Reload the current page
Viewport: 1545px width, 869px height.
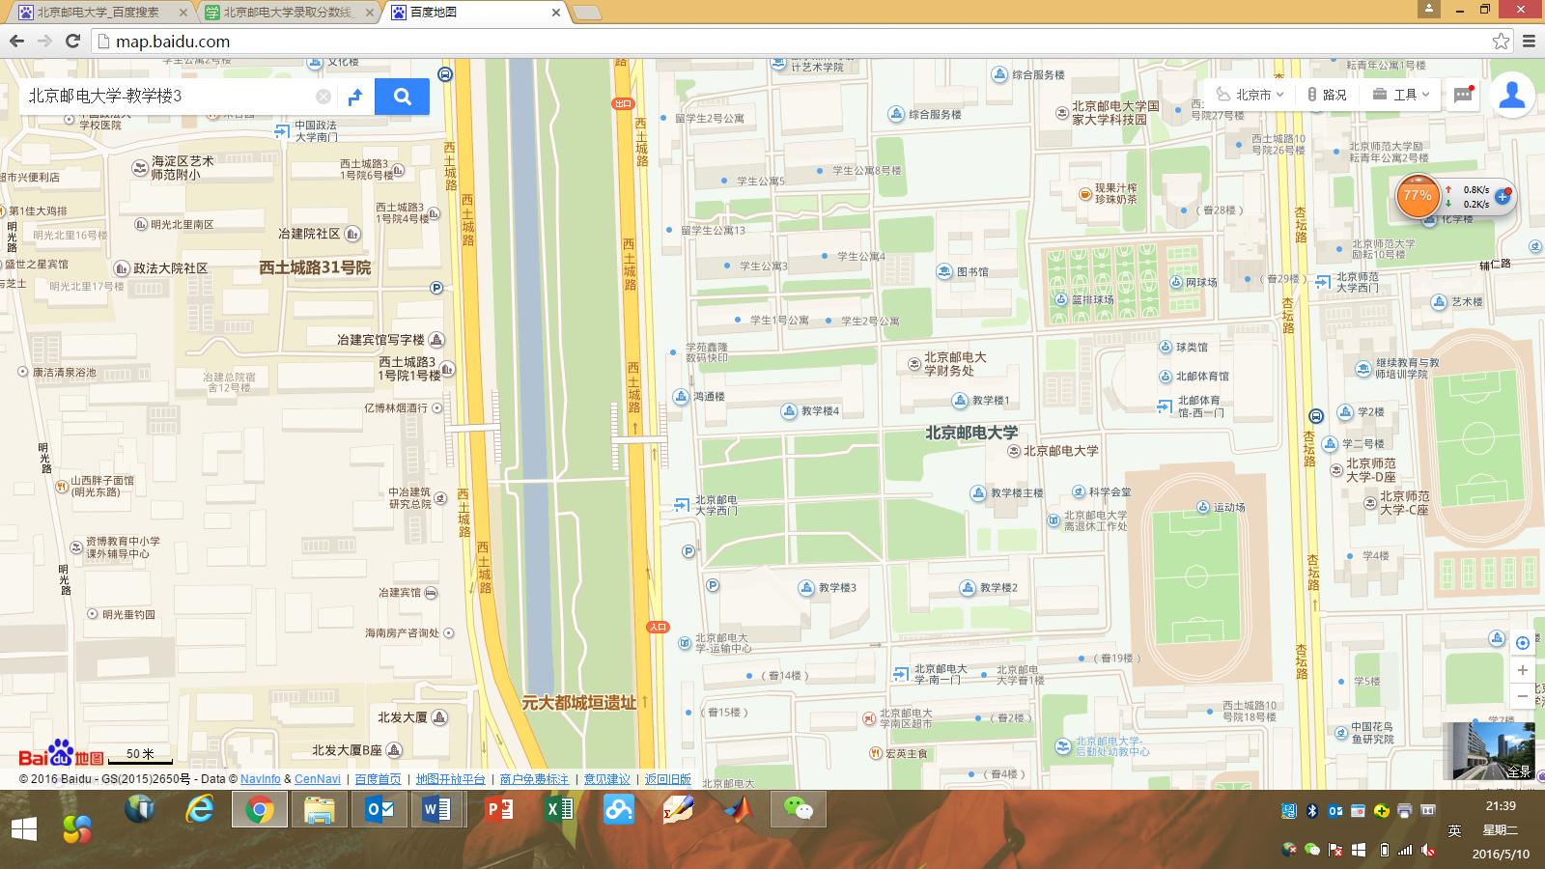click(x=72, y=41)
